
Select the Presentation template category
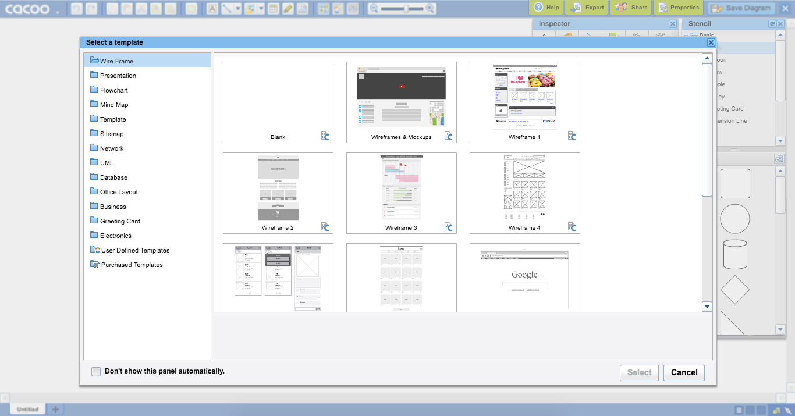click(x=147, y=75)
